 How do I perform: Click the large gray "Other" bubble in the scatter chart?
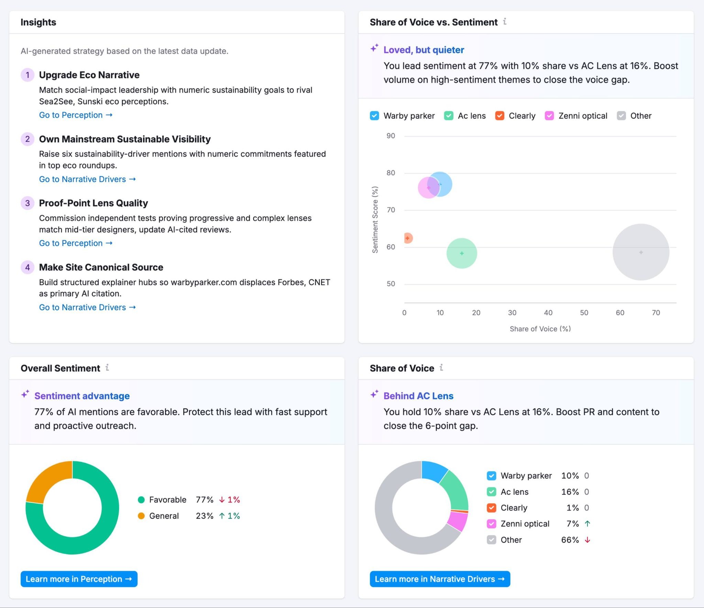coord(640,252)
